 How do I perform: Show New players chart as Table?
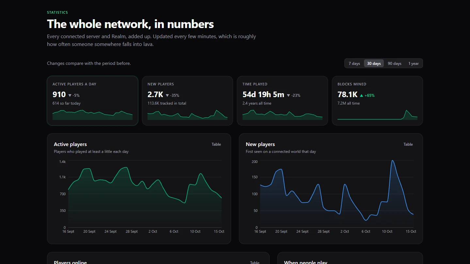click(x=408, y=144)
